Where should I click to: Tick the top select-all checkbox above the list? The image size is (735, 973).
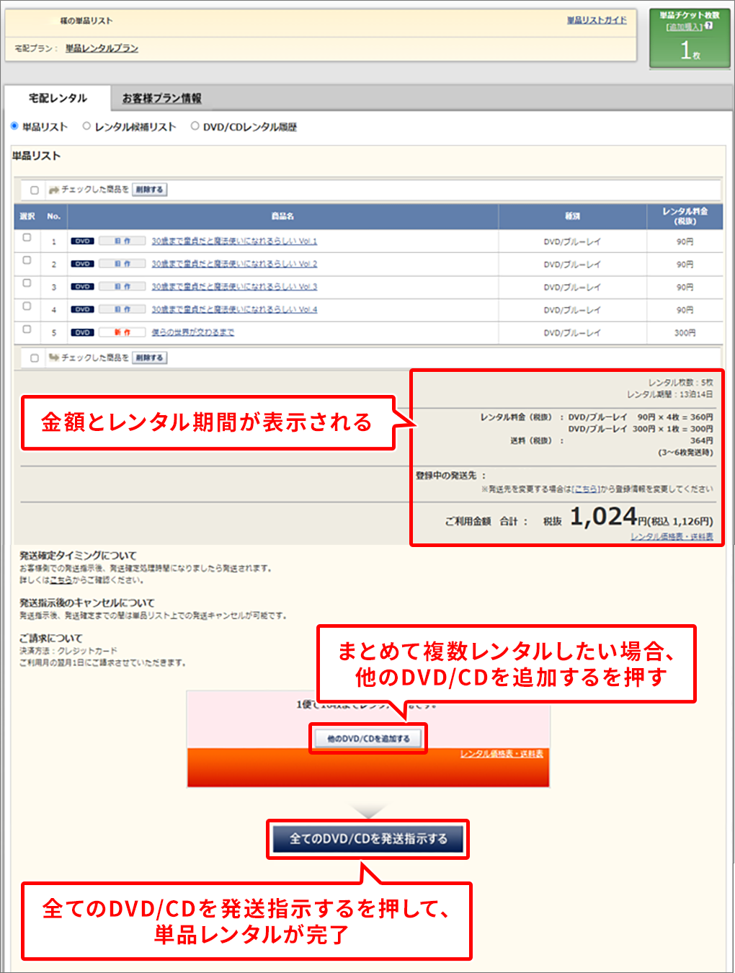tap(34, 190)
